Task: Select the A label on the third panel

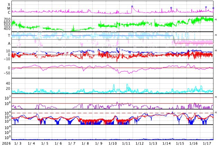Action: tap(9, 43)
